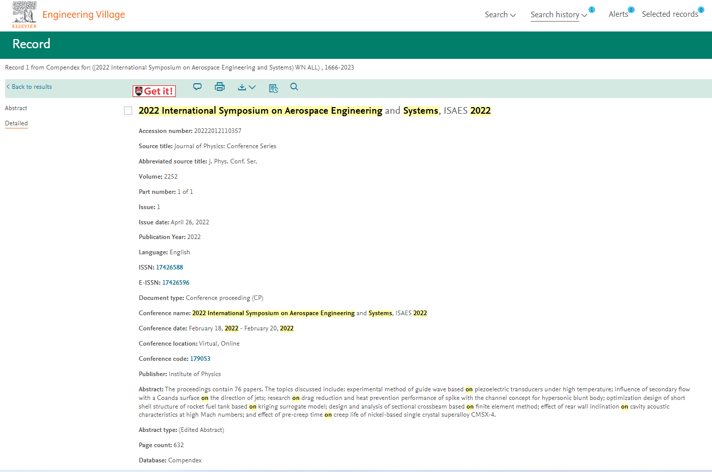Click the Get it! full-text button

pyautogui.click(x=154, y=91)
